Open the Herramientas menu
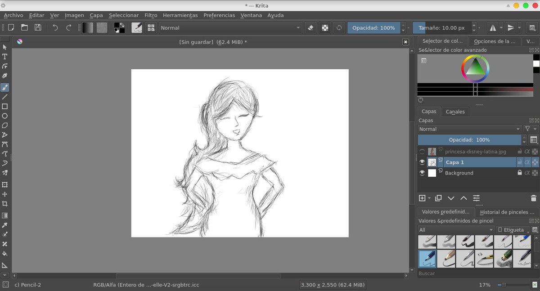540x291 pixels. point(180,15)
